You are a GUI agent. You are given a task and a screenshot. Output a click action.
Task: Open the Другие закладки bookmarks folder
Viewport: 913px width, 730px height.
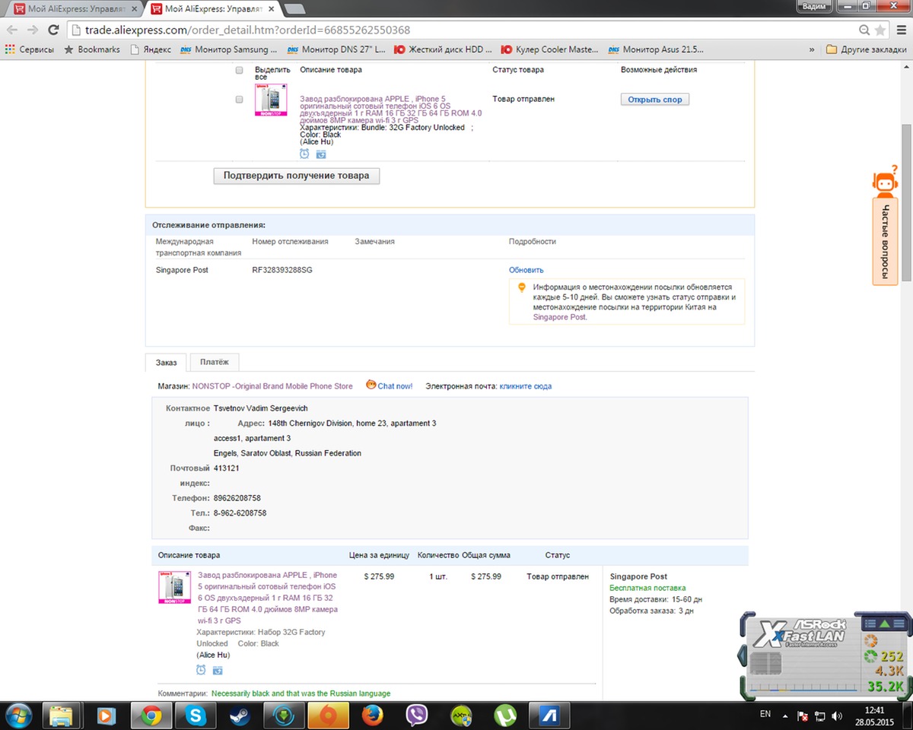867,49
